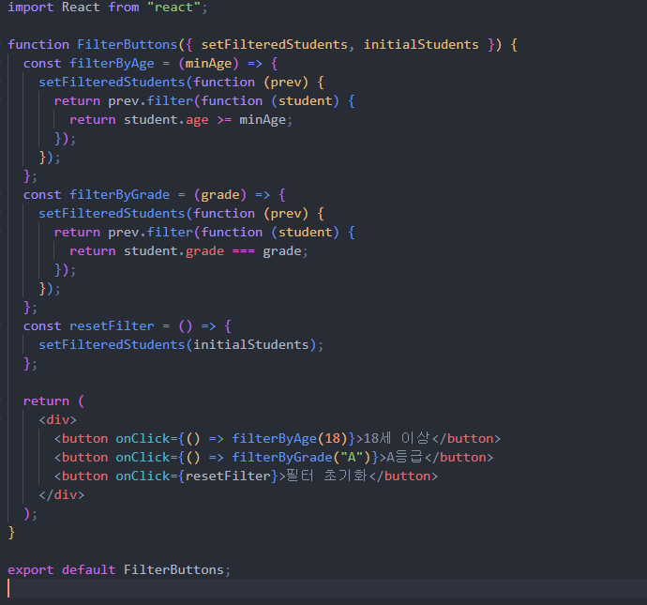This screenshot has width=647, height=605.
Task: Click "student.age" in the comparison
Action: coord(166,120)
